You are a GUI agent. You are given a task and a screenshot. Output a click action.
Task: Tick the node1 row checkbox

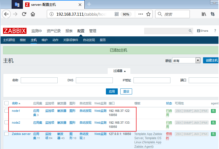pos(6,111)
